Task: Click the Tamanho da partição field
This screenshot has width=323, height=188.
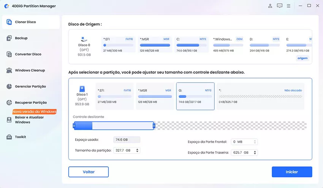Action: (x=127, y=150)
